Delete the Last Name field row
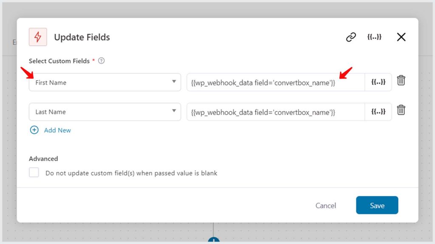The image size is (435, 244). (401, 110)
